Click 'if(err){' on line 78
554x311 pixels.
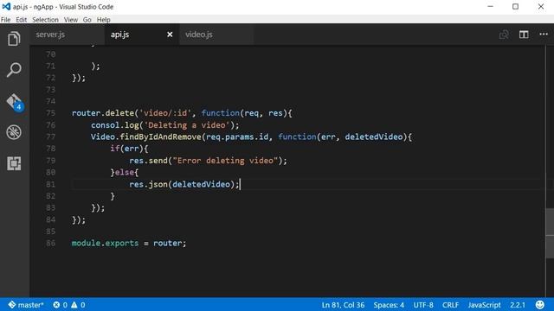click(x=129, y=149)
